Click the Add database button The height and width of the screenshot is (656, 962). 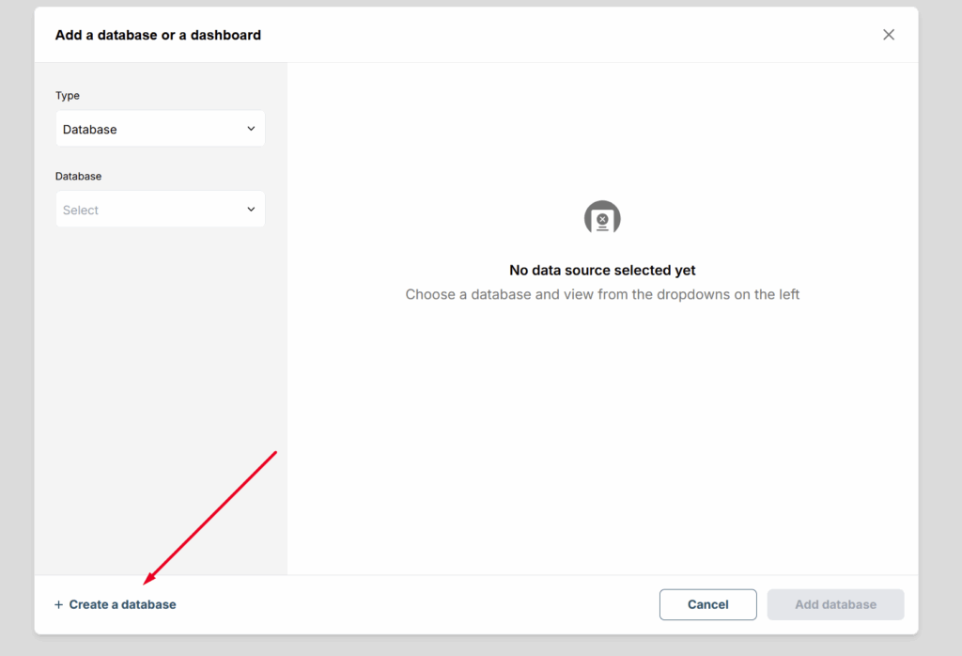[835, 604]
